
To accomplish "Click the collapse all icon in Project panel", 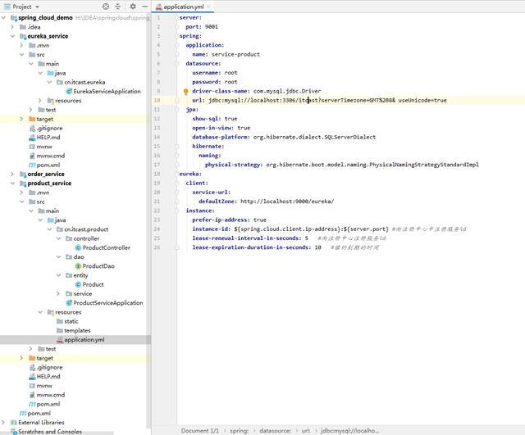I will pyautogui.click(x=119, y=7).
